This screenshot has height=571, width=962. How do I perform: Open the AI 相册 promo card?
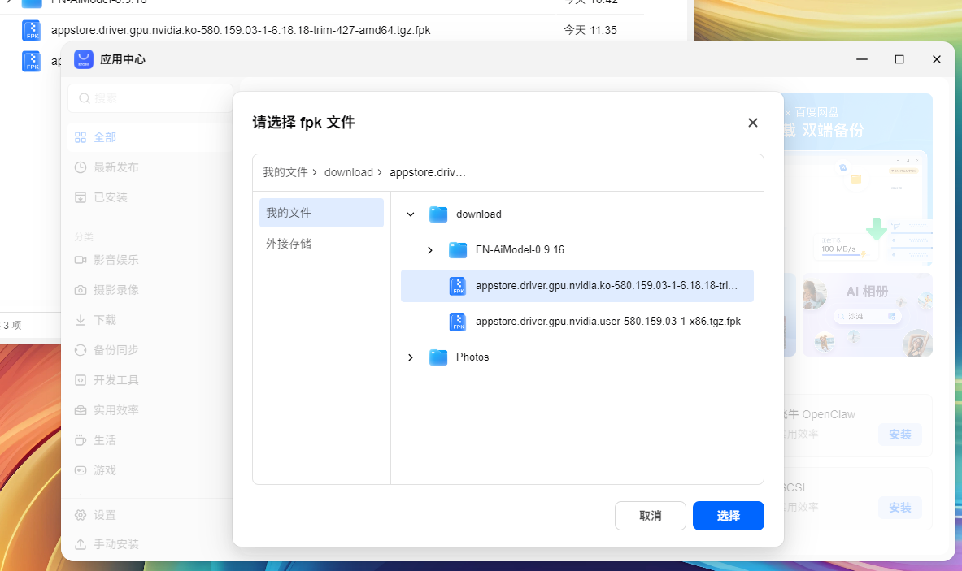[868, 315]
